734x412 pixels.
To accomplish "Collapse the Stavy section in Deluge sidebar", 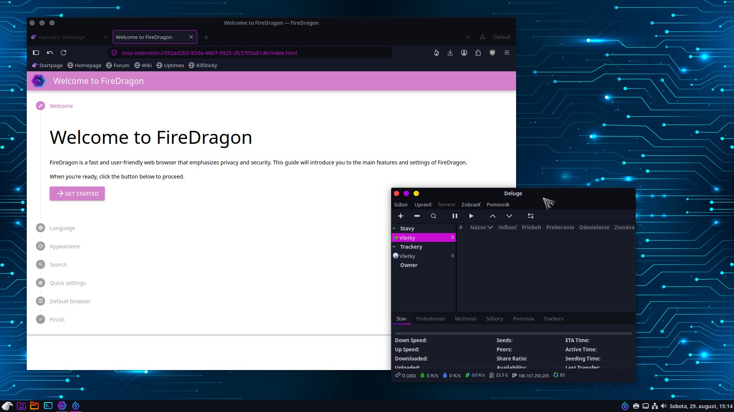I will point(394,229).
